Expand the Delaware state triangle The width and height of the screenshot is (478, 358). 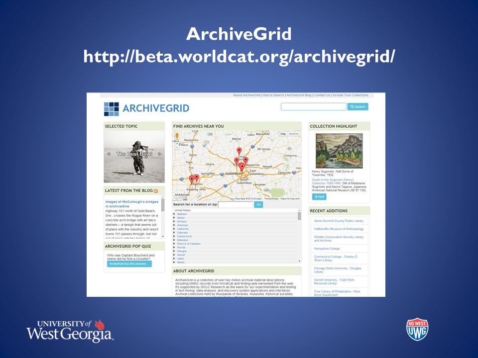point(174,240)
